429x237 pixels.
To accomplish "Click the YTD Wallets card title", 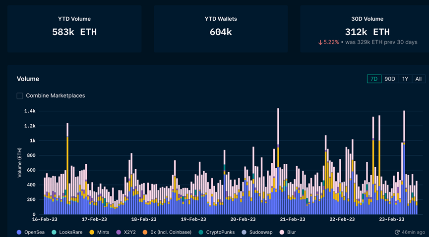I will [221, 19].
